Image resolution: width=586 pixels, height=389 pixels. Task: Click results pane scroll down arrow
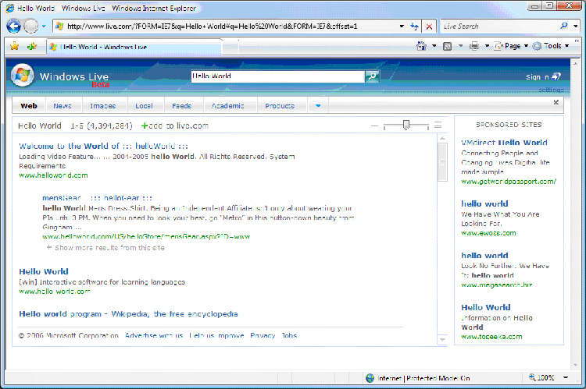(442, 340)
